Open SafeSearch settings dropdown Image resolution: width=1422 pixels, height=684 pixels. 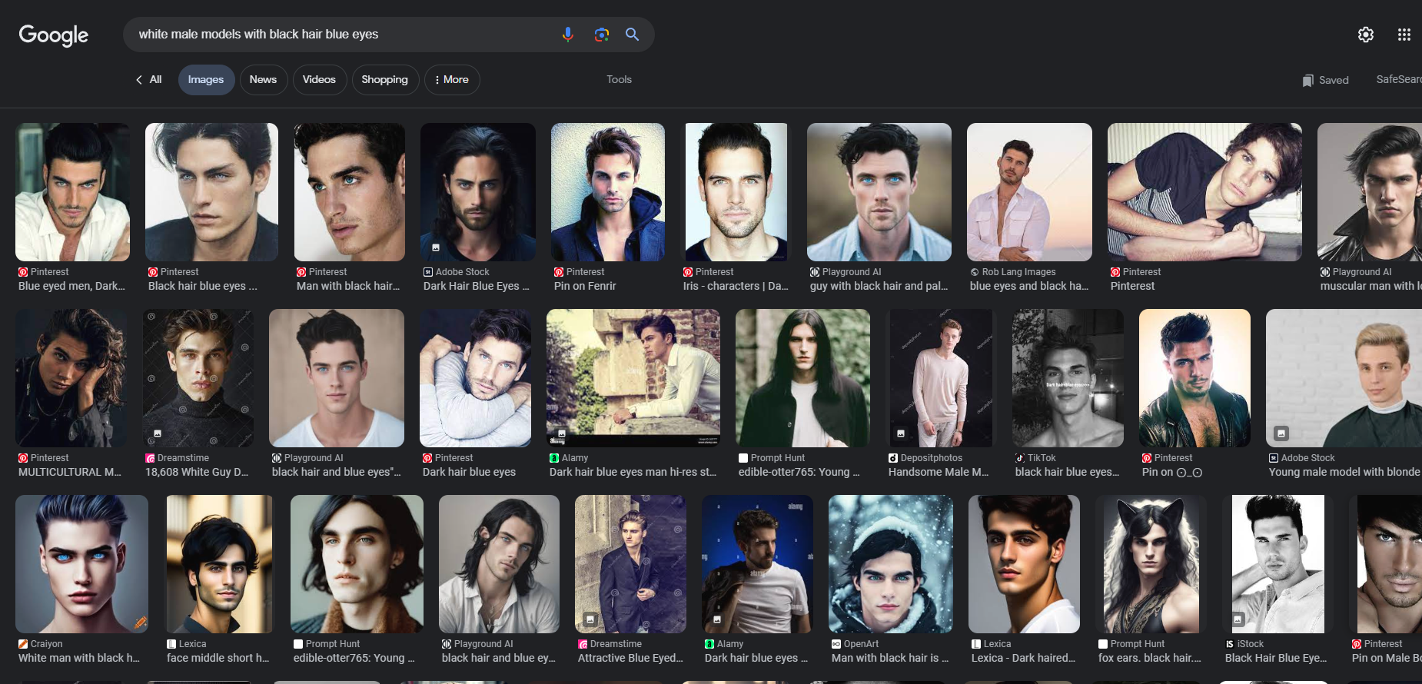coord(1399,79)
